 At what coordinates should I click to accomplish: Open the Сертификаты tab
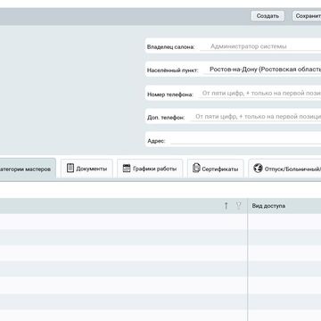point(216,169)
